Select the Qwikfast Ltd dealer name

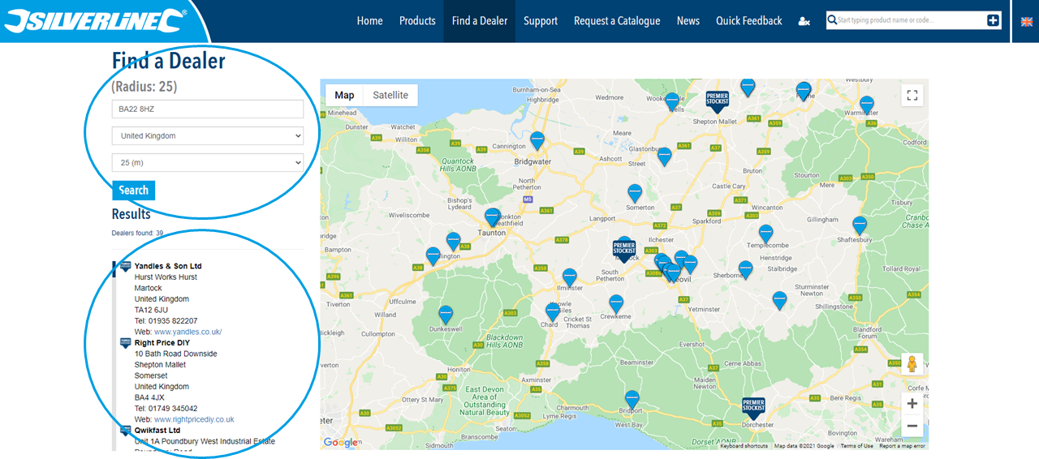point(157,431)
